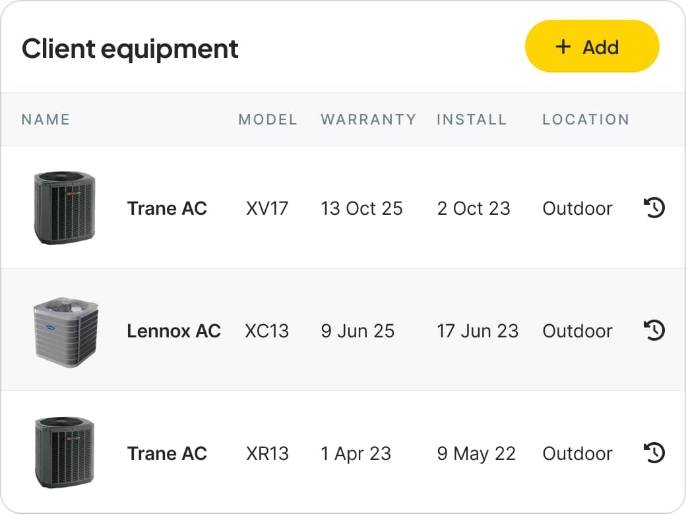Sort by the NAME column header

click(46, 119)
